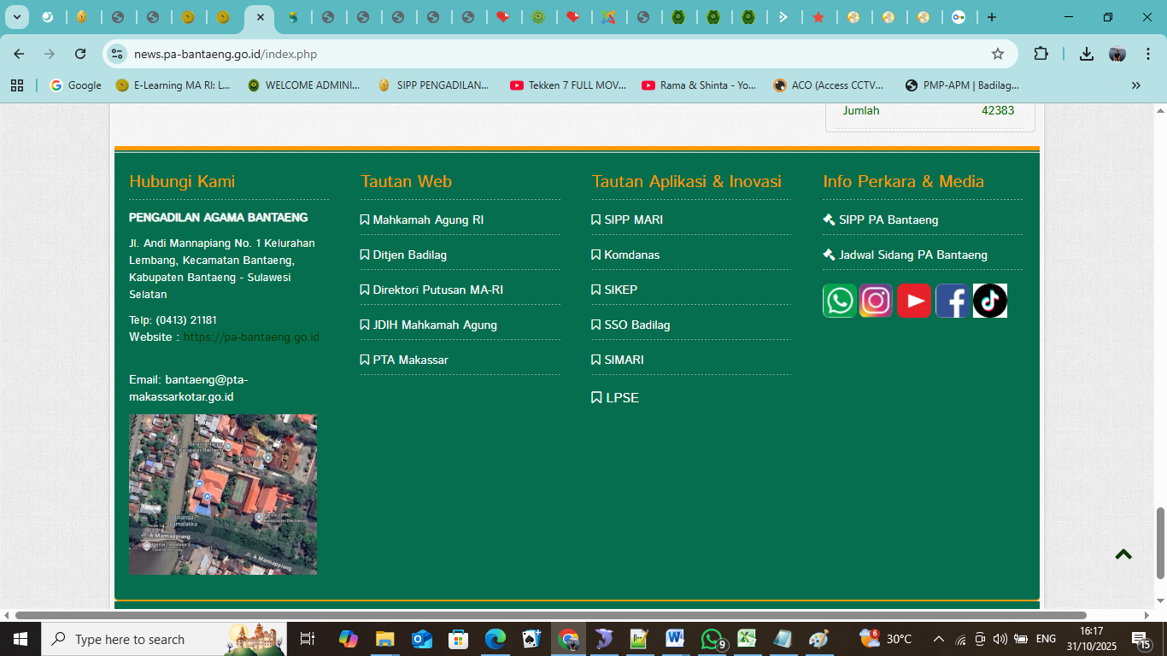This screenshot has width=1167, height=656.
Task: Open the SIPP PENGADILAN bookmark
Action: click(x=434, y=85)
